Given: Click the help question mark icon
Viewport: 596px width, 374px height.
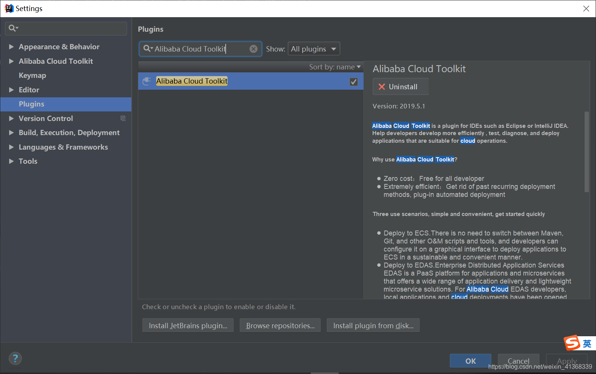Looking at the screenshot, I should click(x=15, y=358).
